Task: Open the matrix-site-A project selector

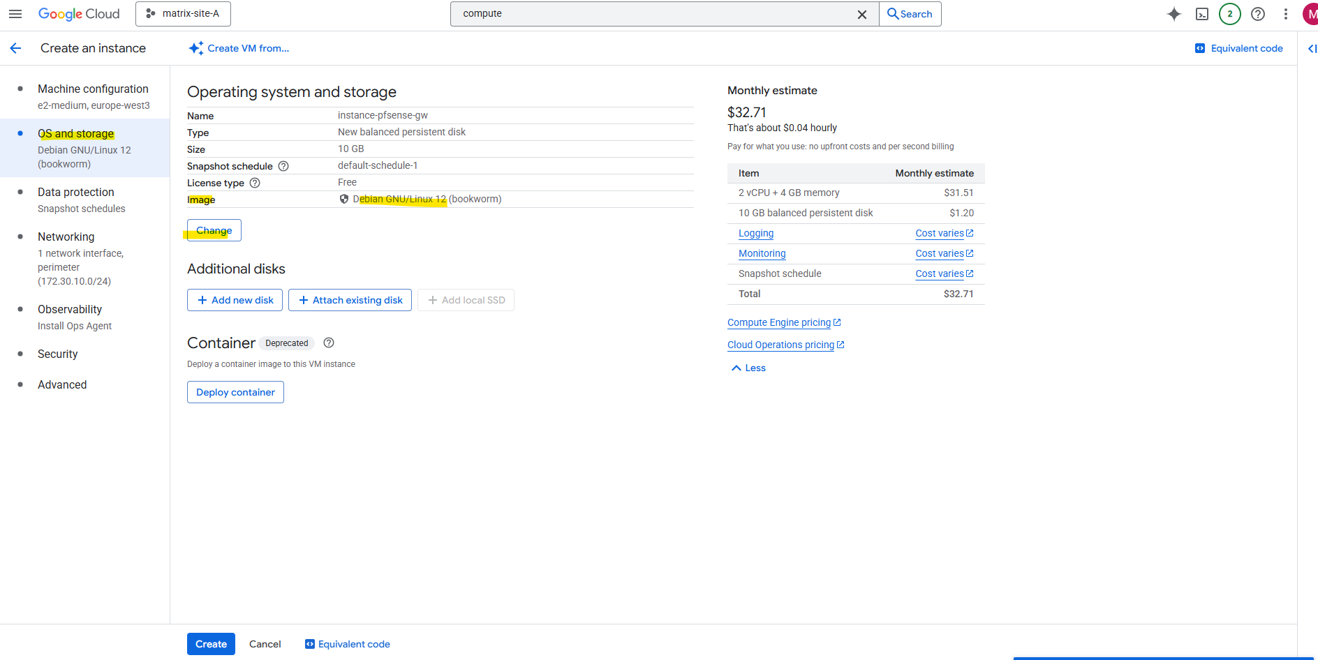Action: [183, 14]
